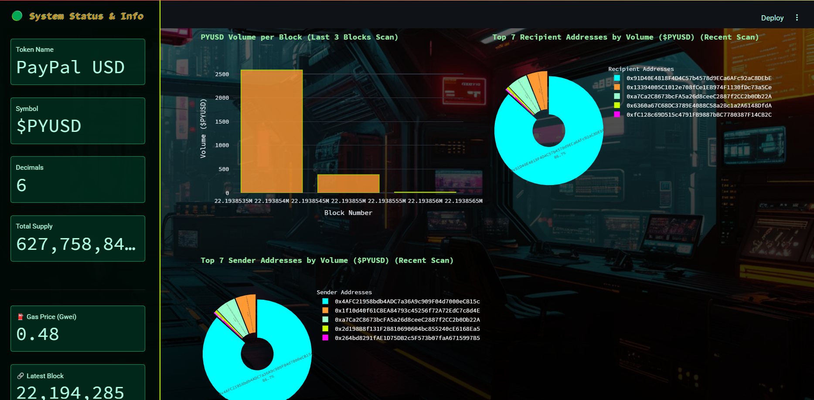
Task: Click the Deploy button
Action: click(x=772, y=18)
